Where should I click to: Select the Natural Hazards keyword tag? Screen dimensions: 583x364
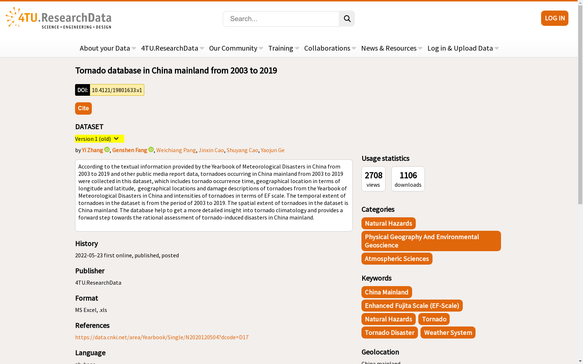click(x=388, y=319)
